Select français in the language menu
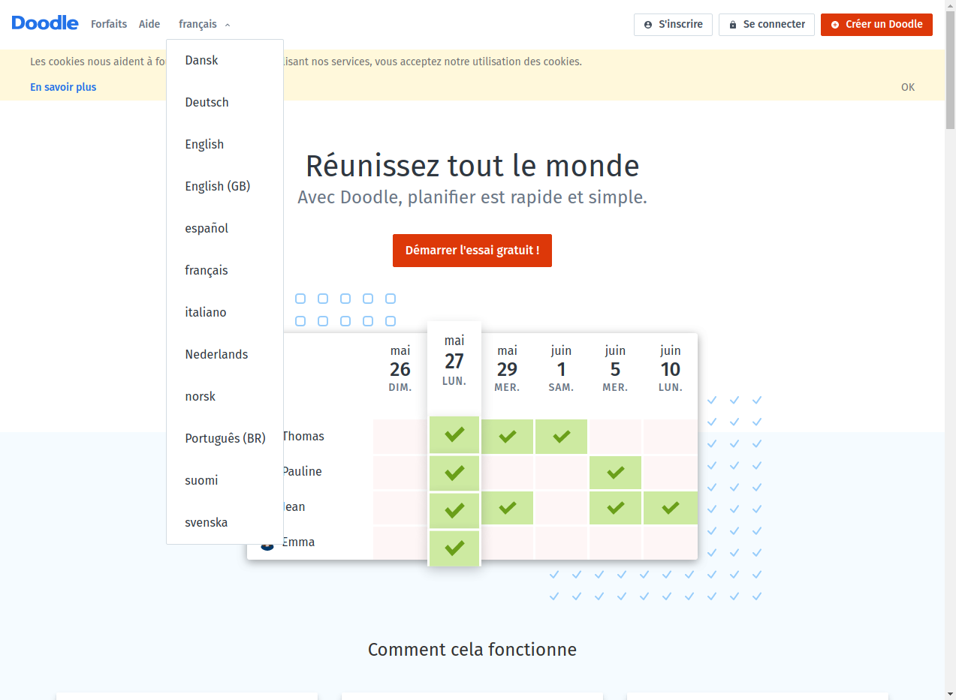956x700 pixels. tap(225, 270)
